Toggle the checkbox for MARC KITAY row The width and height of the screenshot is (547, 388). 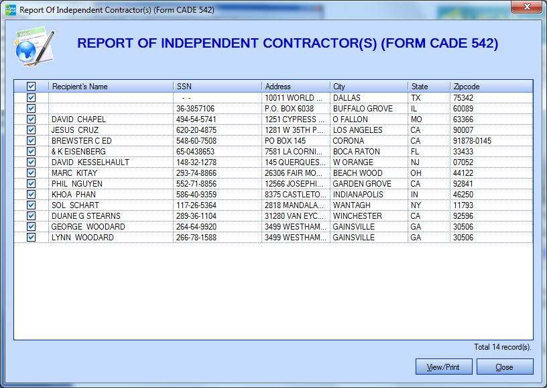click(x=31, y=173)
